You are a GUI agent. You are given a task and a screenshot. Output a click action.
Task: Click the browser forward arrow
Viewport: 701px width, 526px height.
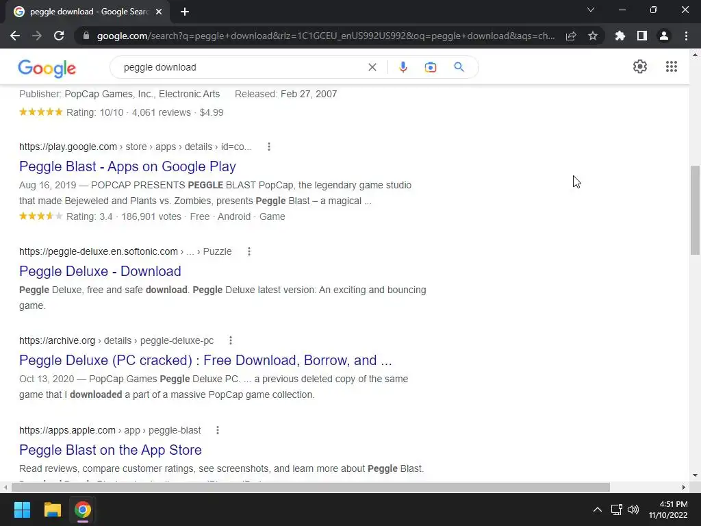click(x=37, y=36)
